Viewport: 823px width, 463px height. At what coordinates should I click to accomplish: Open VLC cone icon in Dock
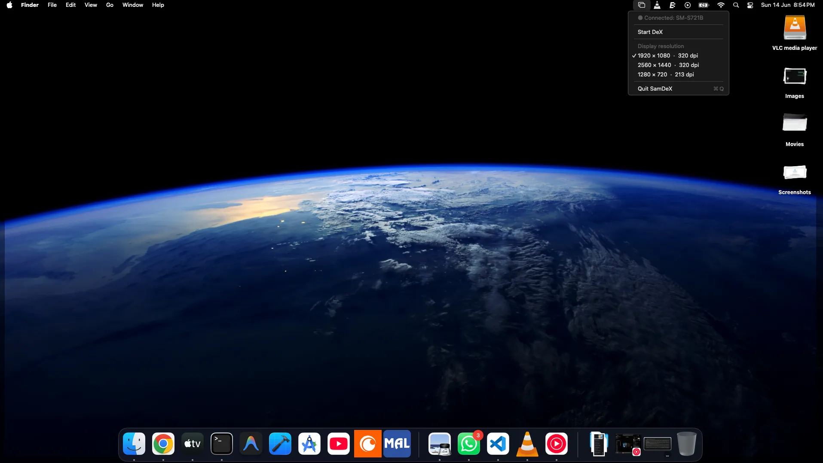pos(527,444)
